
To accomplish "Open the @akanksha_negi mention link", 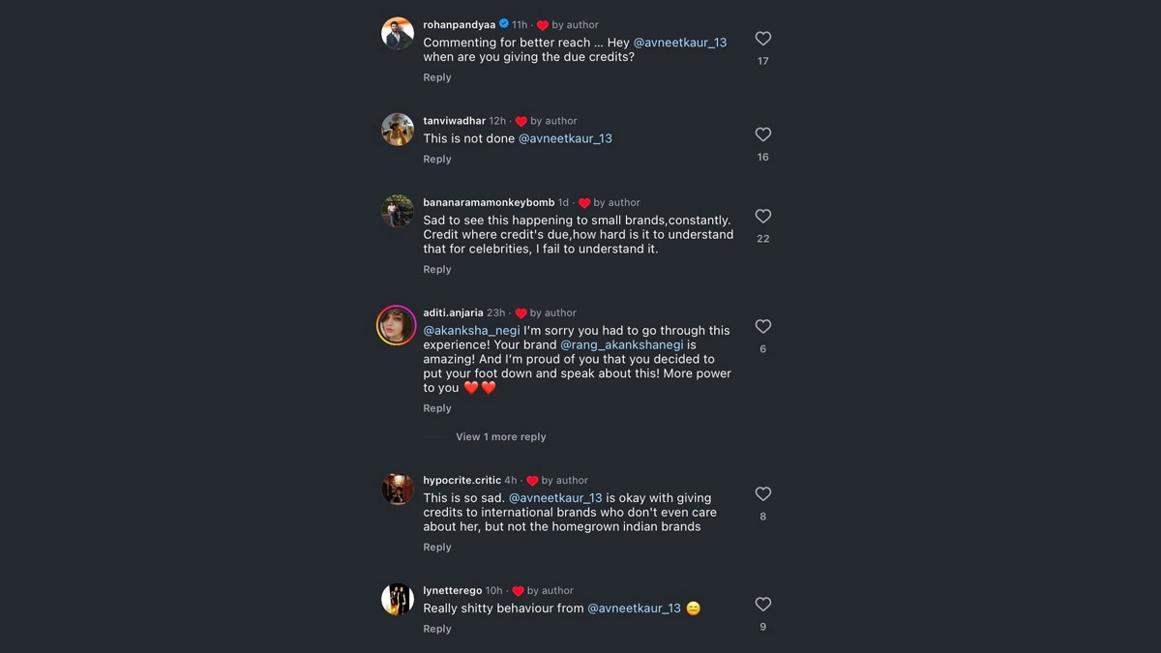I will pyautogui.click(x=471, y=331).
